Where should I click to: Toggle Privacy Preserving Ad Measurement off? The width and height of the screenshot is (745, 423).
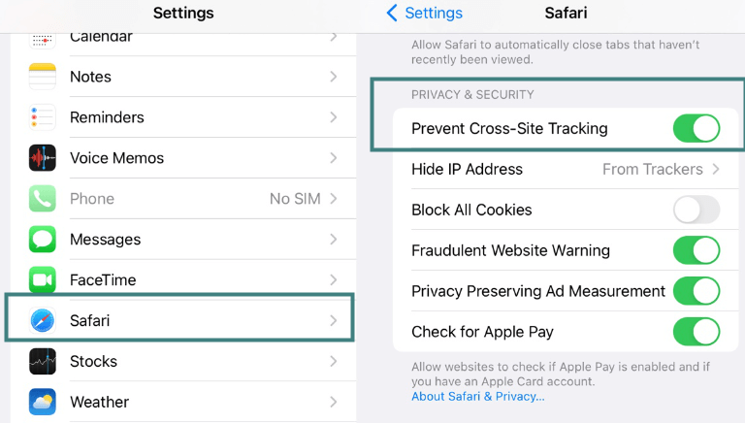[x=696, y=291]
